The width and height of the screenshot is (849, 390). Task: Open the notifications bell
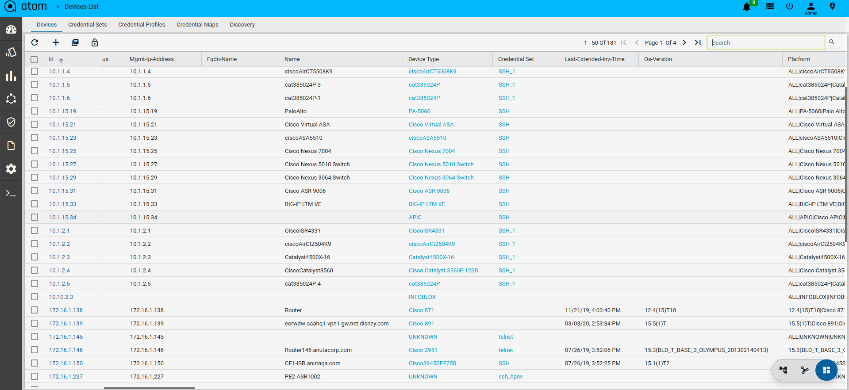(x=746, y=7)
